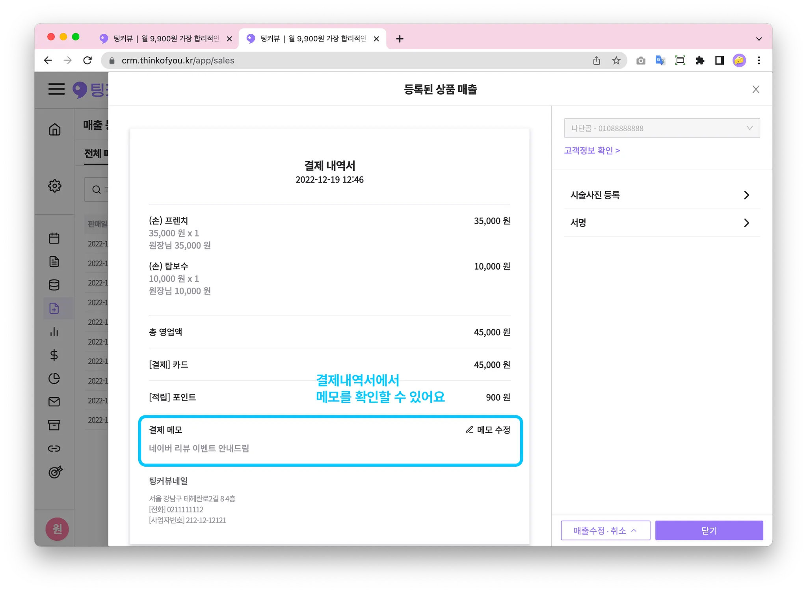Screen dimensions: 807x592
Task: Click the camera icon in browser toolbar
Action: coord(641,60)
